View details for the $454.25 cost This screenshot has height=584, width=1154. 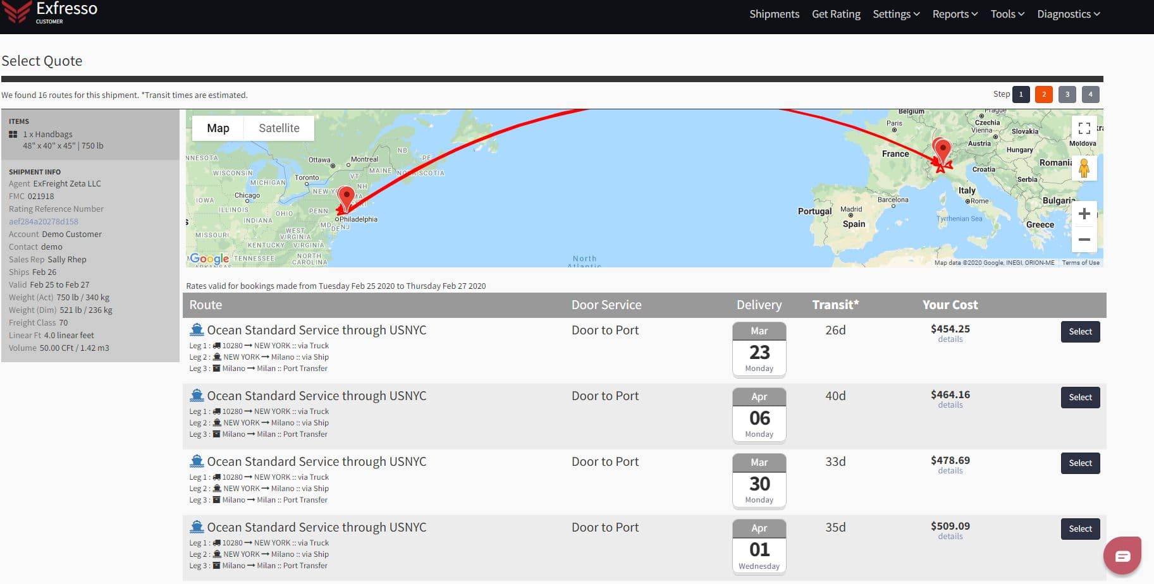(x=950, y=339)
